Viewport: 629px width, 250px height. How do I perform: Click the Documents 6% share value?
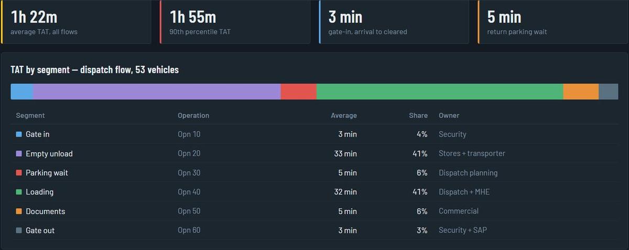(422, 211)
